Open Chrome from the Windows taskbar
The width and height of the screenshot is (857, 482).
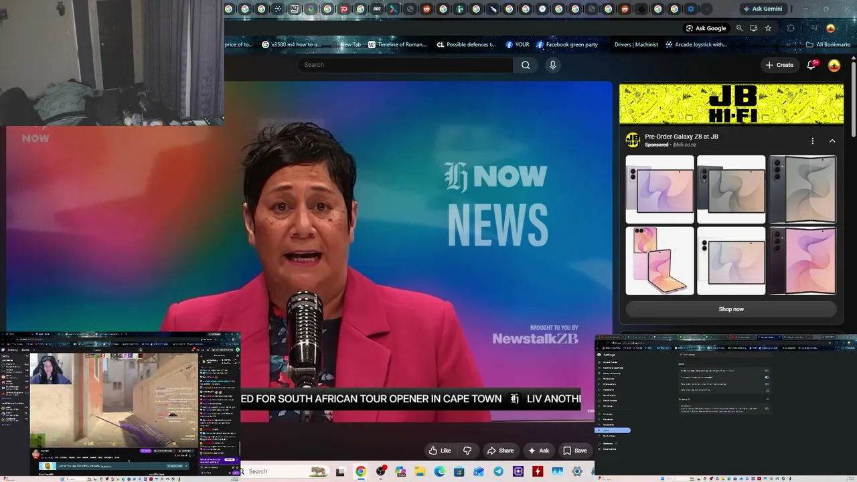coord(361,471)
